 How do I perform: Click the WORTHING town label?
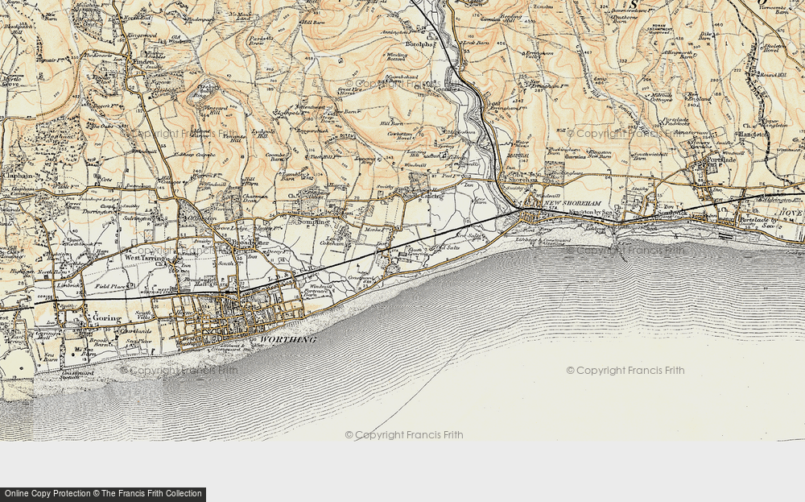[288, 340]
